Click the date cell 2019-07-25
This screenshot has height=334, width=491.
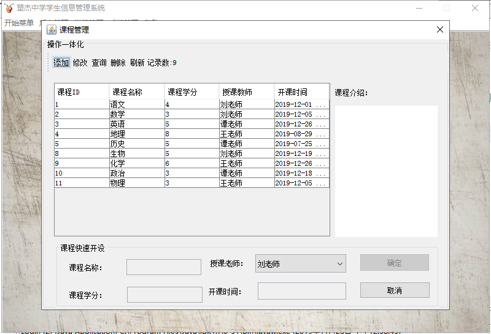click(x=302, y=144)
